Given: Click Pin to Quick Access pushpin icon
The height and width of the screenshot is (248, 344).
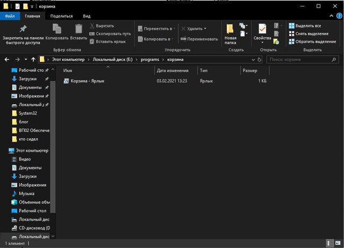Looking at the screenshot, I should [23, 29].
